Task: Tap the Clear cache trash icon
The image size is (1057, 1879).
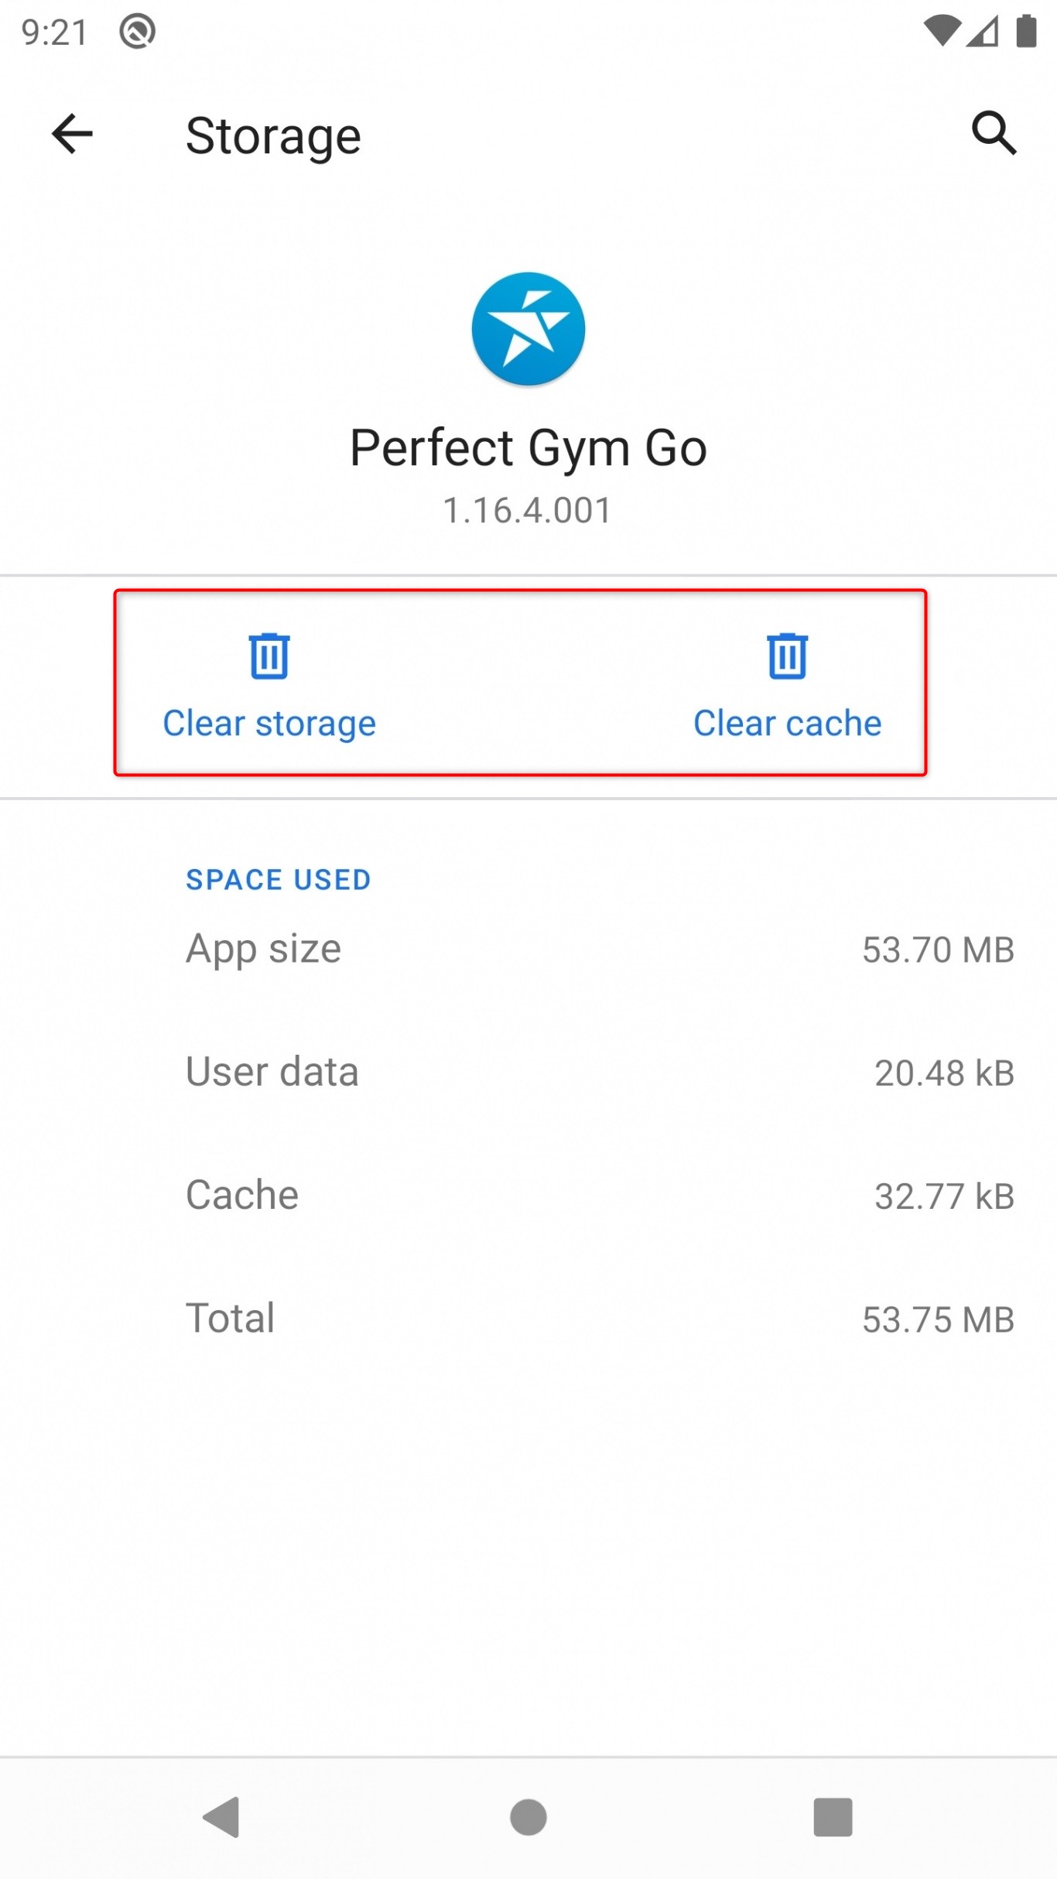Action: tap(787, 656)
